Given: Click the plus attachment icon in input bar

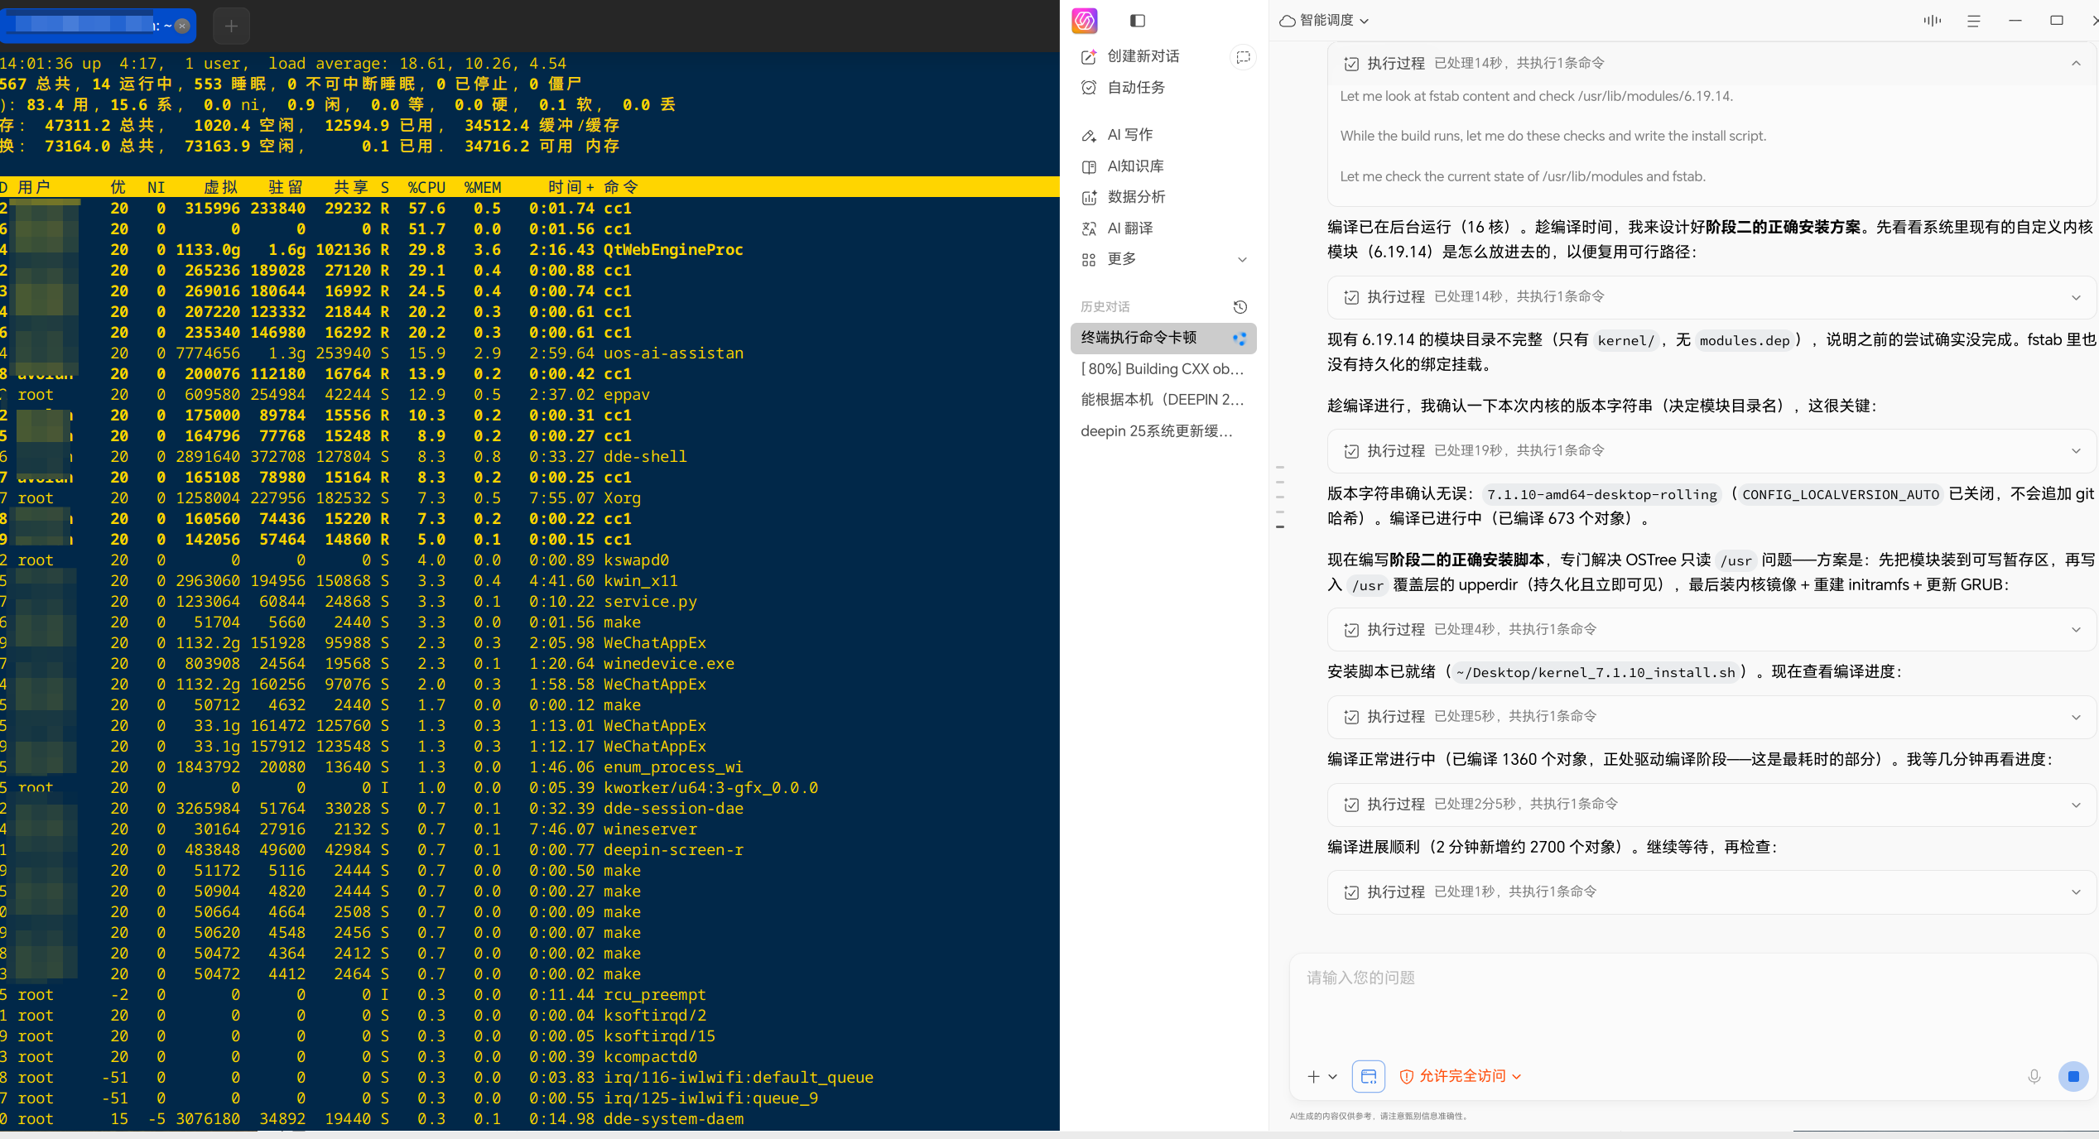Looking at the screenshot, I should 1313,1076.
